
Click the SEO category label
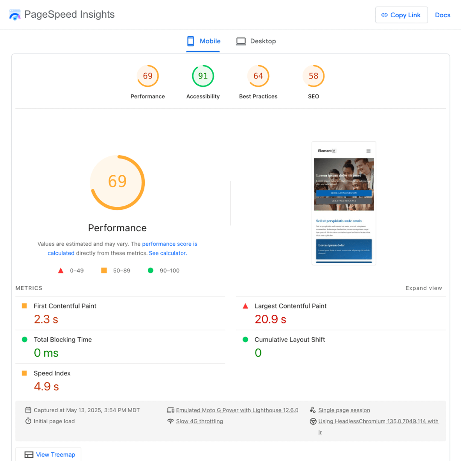[x=313, y=97]
